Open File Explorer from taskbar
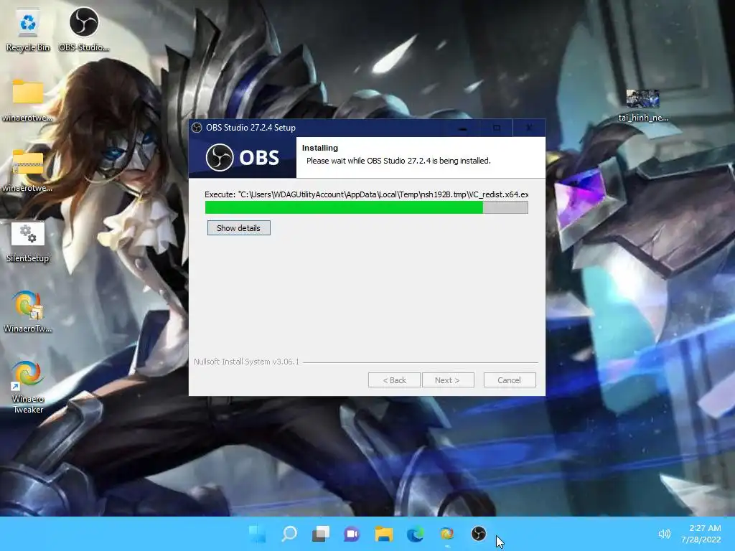 pyautogui.click(x=383, y=534)
